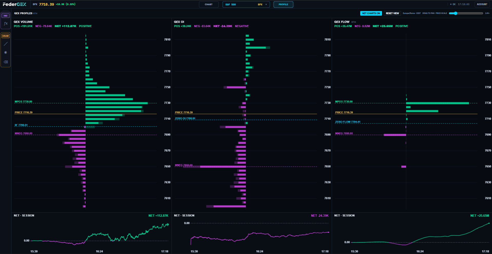Click the 7650 magenta bar in GEX OI
Viewport: 492px width, 254px height.
pyautogui.click(x=223, y=167)
